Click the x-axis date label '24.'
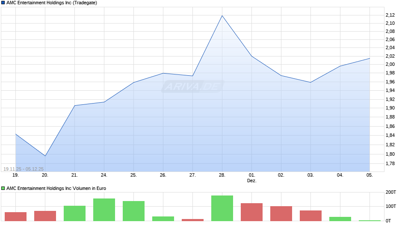This screenshot has width=402, height=225. pos(104,175)
